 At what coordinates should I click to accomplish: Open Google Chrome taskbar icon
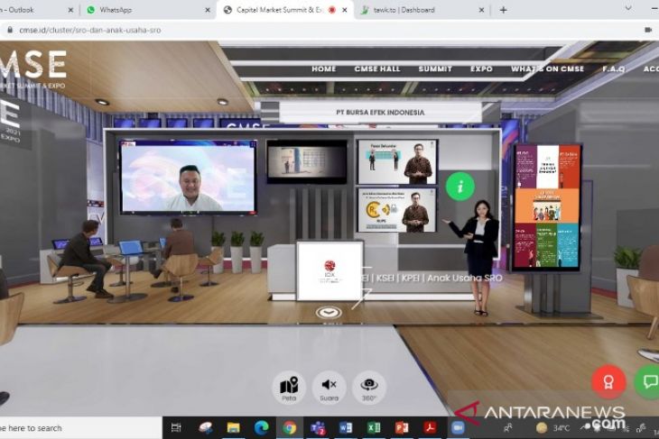click(x=290, y=427)
